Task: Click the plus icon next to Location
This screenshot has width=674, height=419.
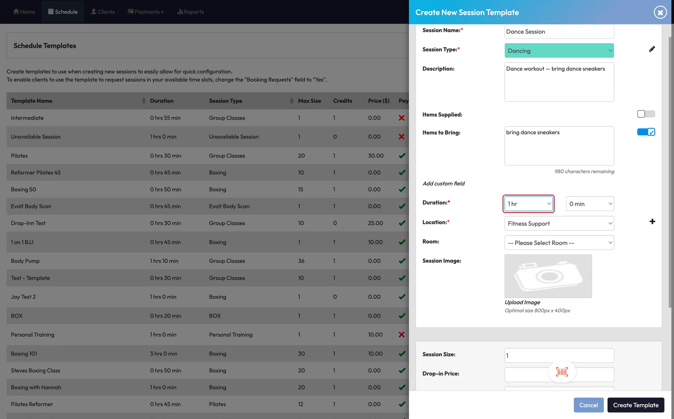Action: 652,222
